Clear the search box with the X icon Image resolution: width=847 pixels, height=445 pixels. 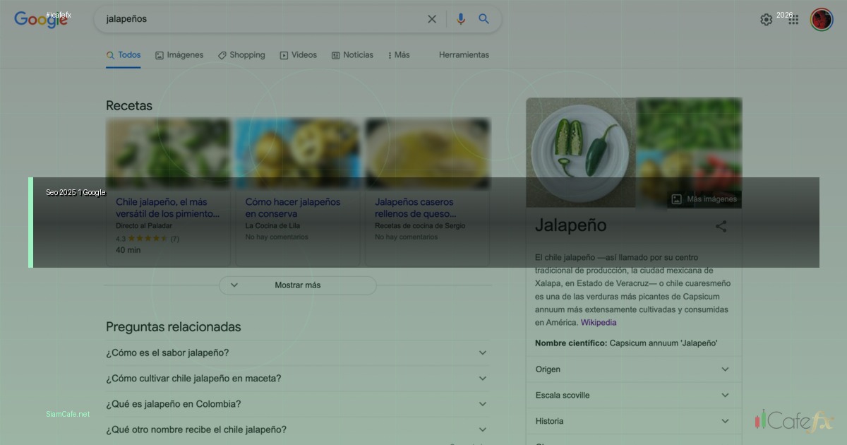point(432,19)
